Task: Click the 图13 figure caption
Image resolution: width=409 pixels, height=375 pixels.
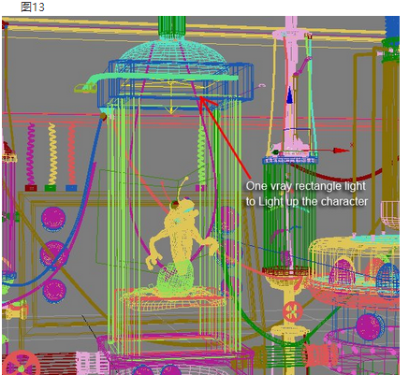Action: [x=33, y=7]
